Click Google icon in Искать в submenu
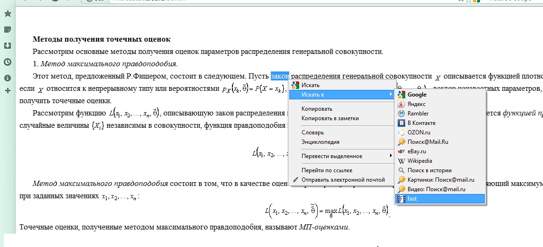Viewport: 543px width, 247px height. (x=401, y=95)
